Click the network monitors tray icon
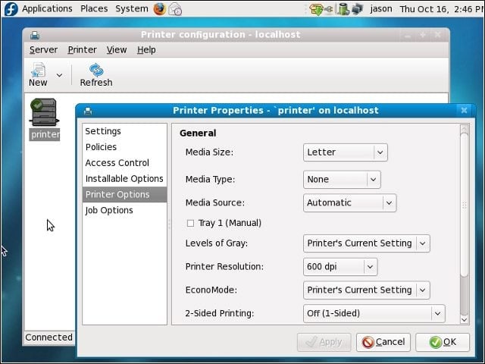The image size is (485, 364). point(357,8)
